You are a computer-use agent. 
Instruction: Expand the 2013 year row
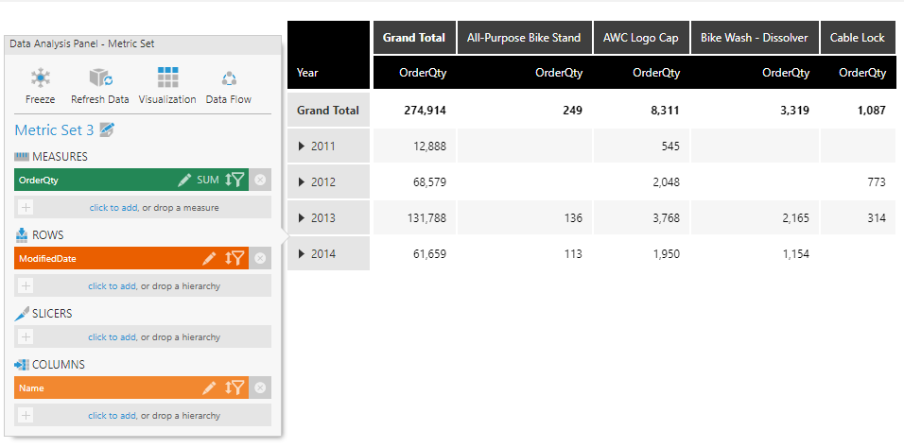tap(302, 218)
